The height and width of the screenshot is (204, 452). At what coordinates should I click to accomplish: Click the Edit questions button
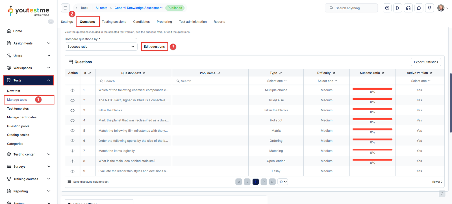[154, 46]
